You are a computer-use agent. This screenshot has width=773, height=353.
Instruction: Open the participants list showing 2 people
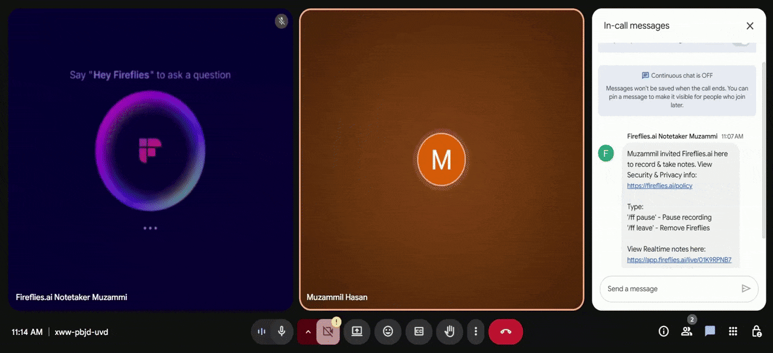[686, 331]
